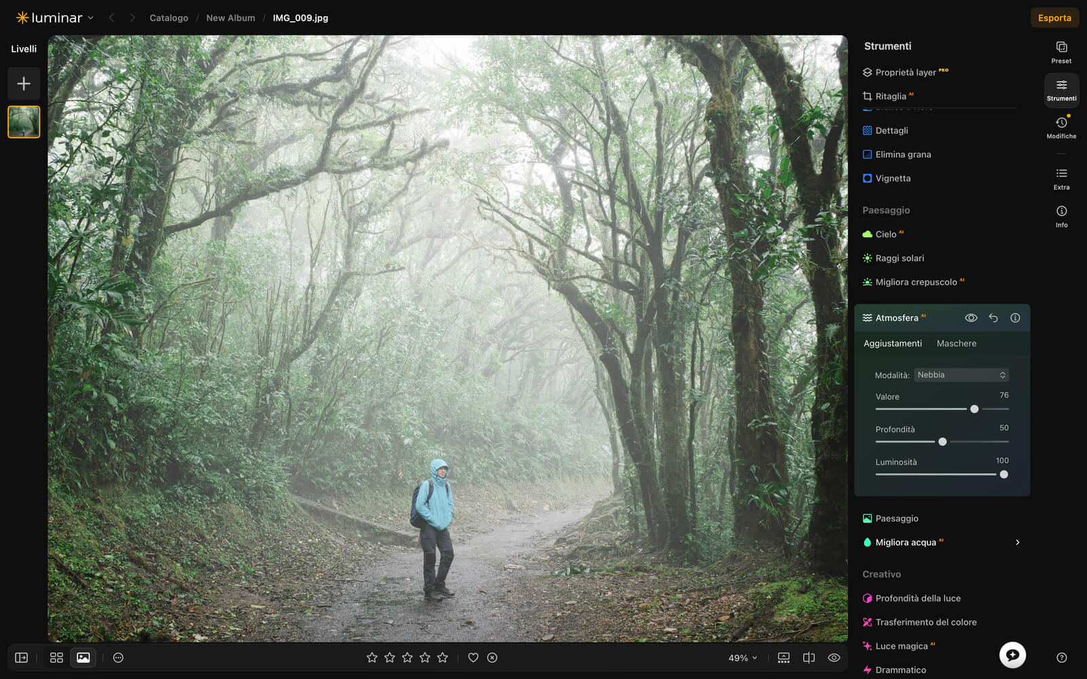
Task: Open the 49% zoom level dropdown
Action: (743, 657)
